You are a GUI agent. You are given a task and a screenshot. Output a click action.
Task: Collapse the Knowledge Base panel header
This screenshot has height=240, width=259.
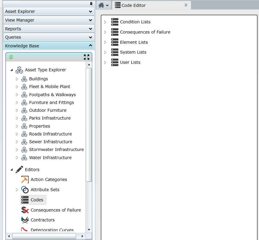point(49,46)
